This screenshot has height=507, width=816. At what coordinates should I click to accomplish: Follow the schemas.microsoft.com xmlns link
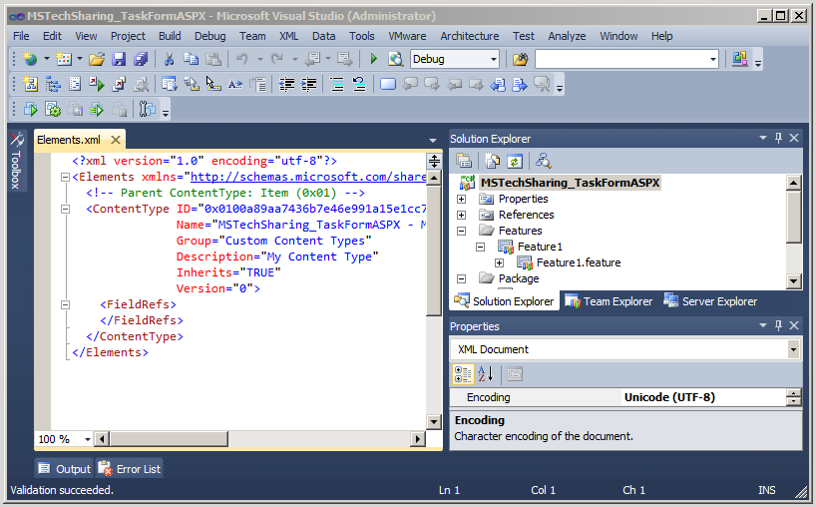[x=308, y=177]
